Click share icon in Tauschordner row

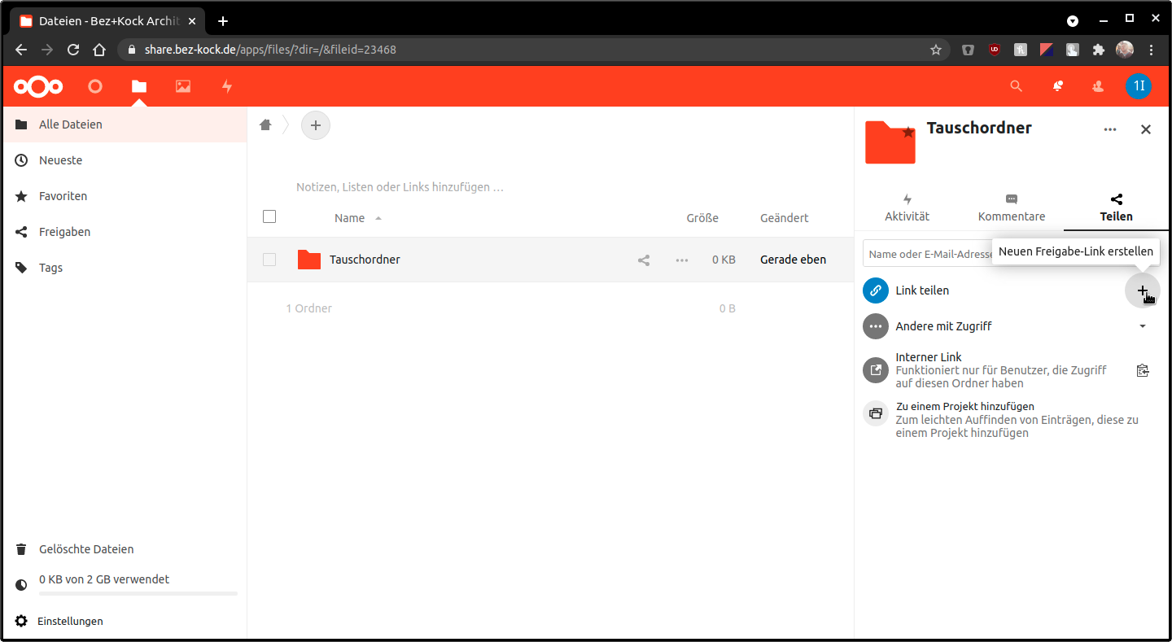[644, 260]
